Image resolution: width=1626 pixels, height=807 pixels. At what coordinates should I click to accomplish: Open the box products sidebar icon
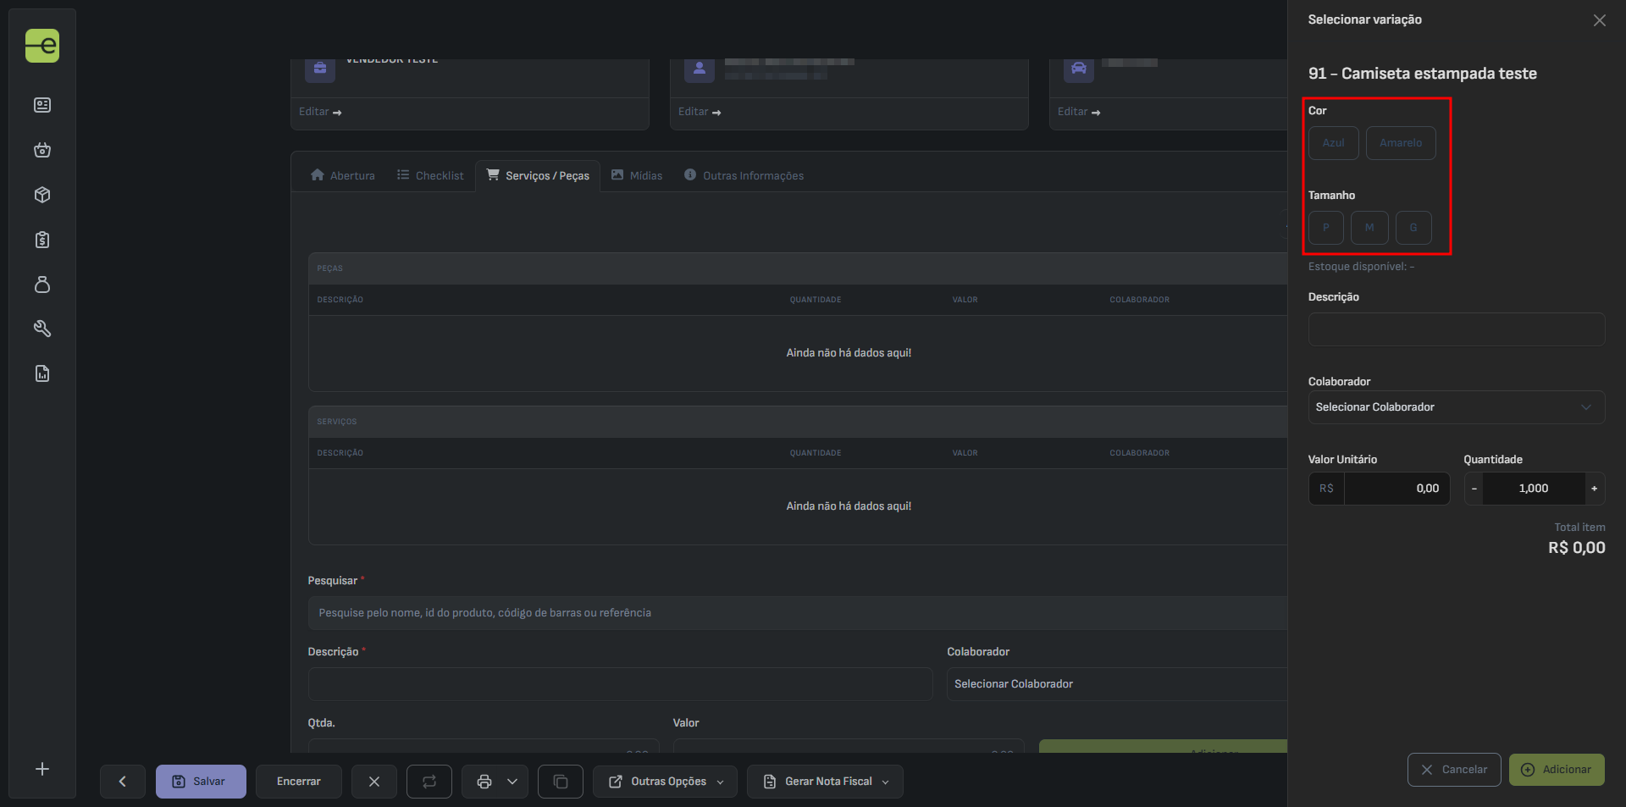click(x=42, y=195)
